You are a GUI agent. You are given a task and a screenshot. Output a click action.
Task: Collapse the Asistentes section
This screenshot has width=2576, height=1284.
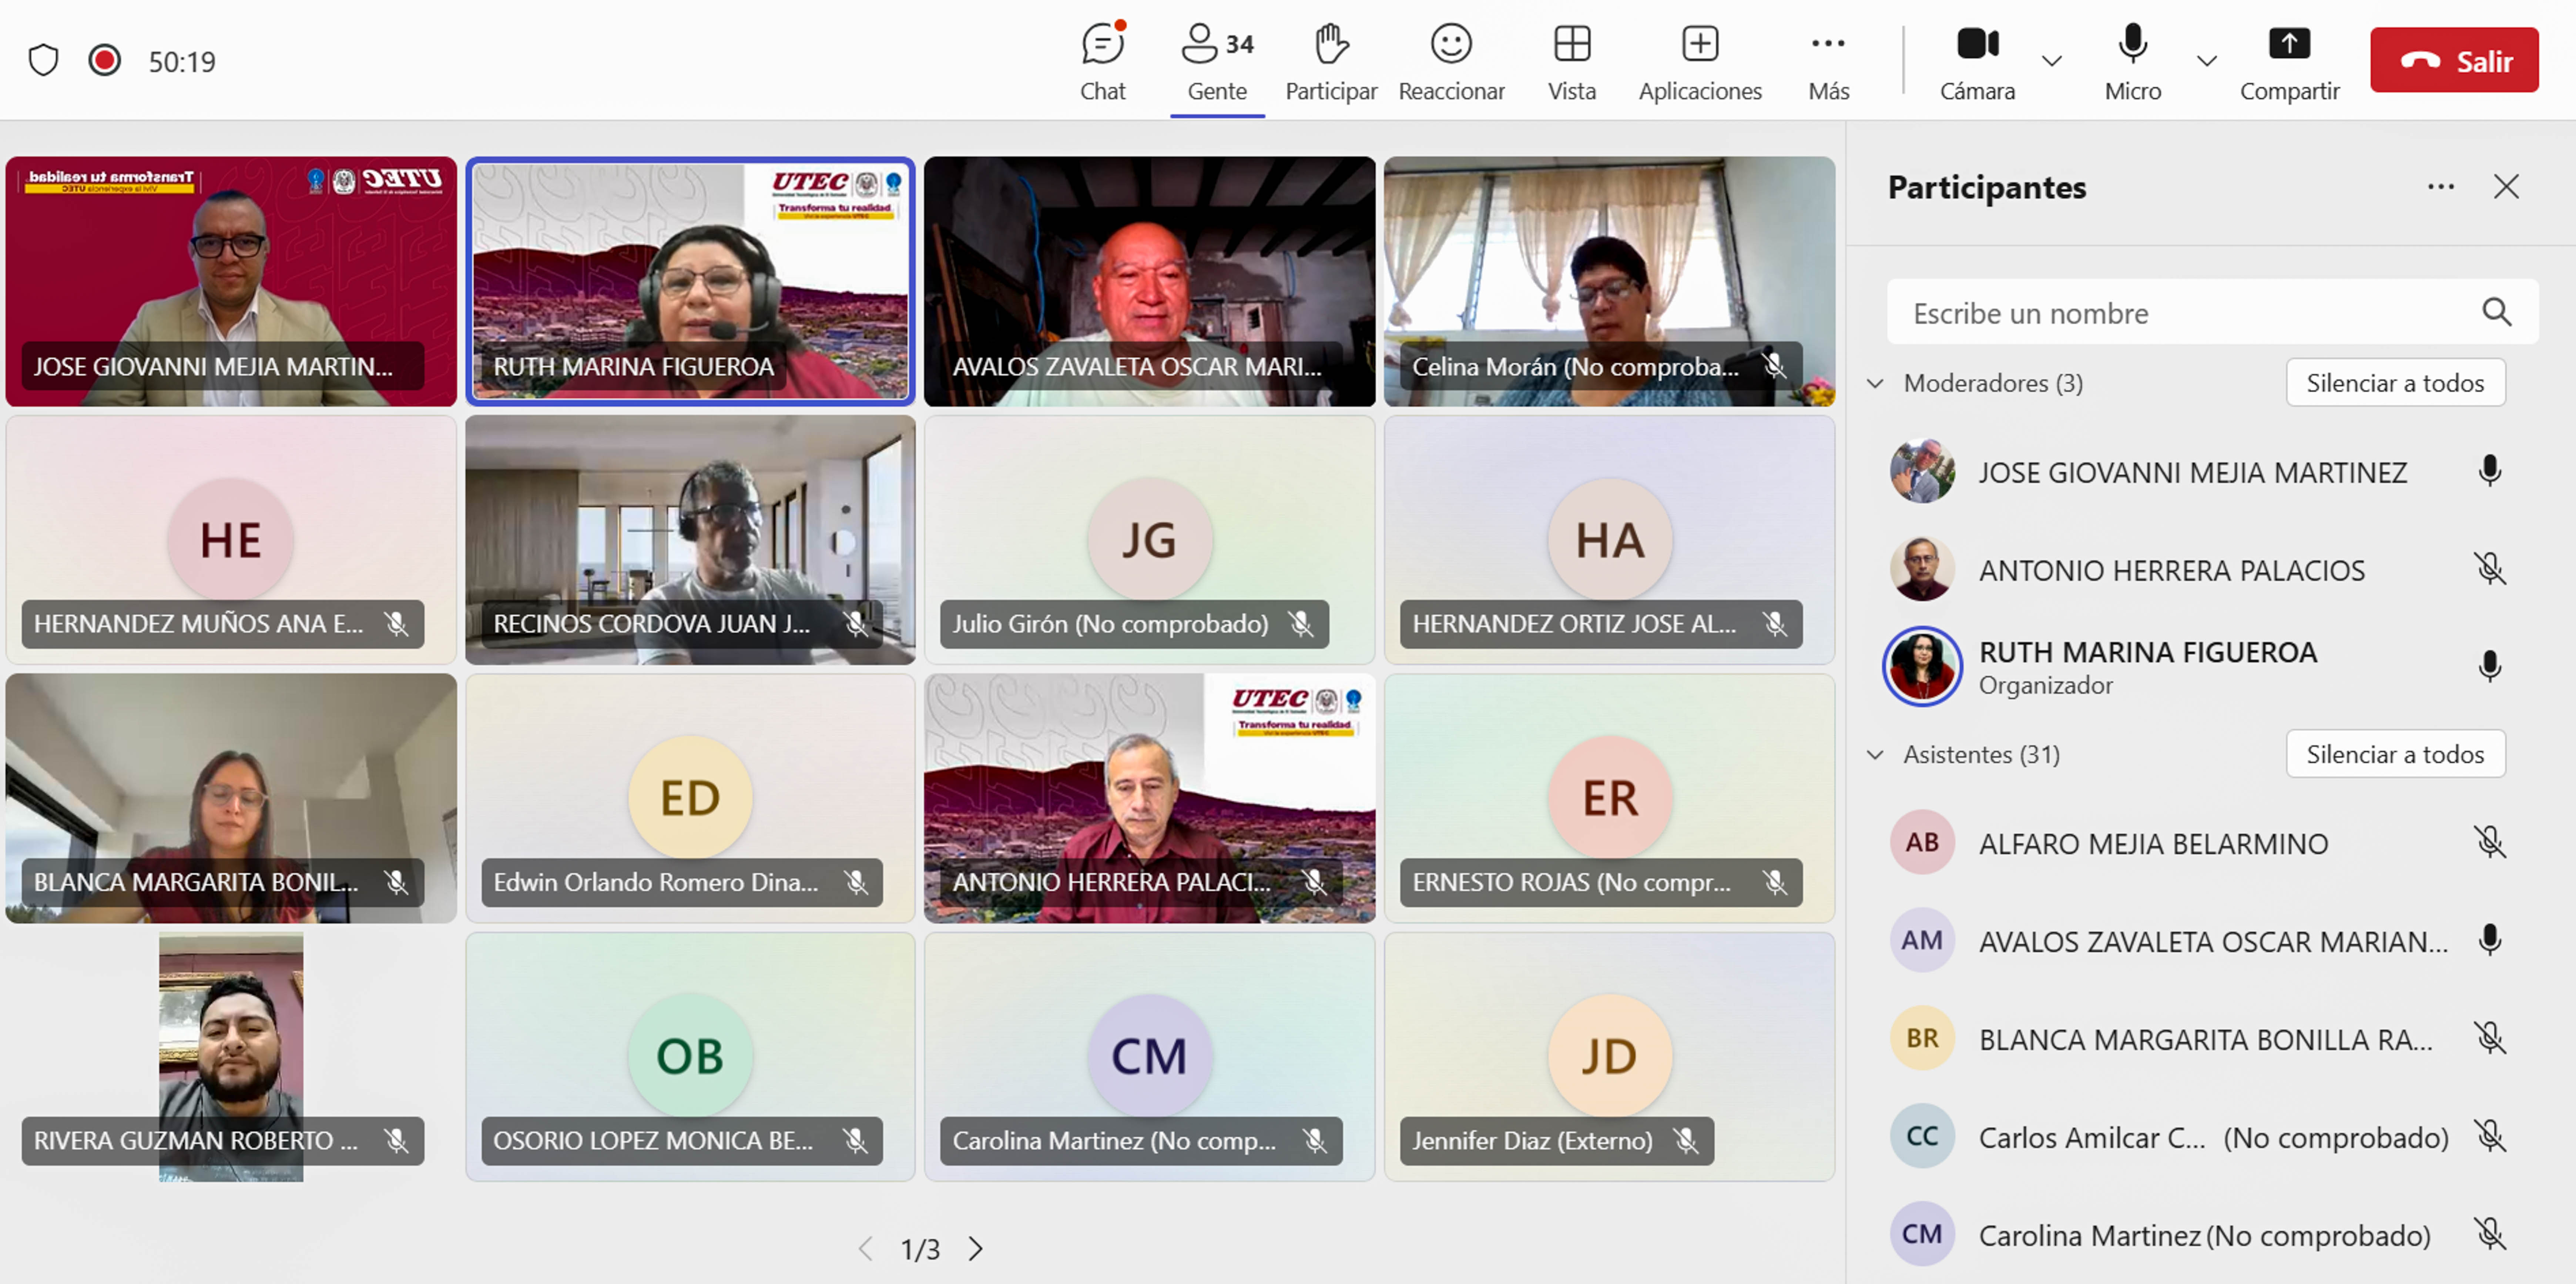pyautogui.click(x=1875, y=754)
